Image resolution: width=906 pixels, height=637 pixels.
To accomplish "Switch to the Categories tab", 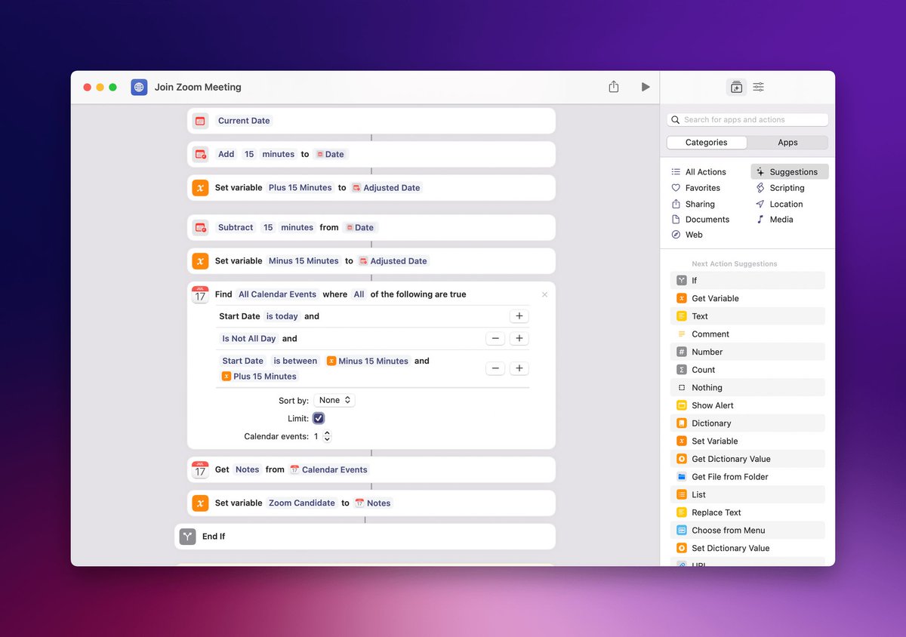I will (x=707, y=142).
